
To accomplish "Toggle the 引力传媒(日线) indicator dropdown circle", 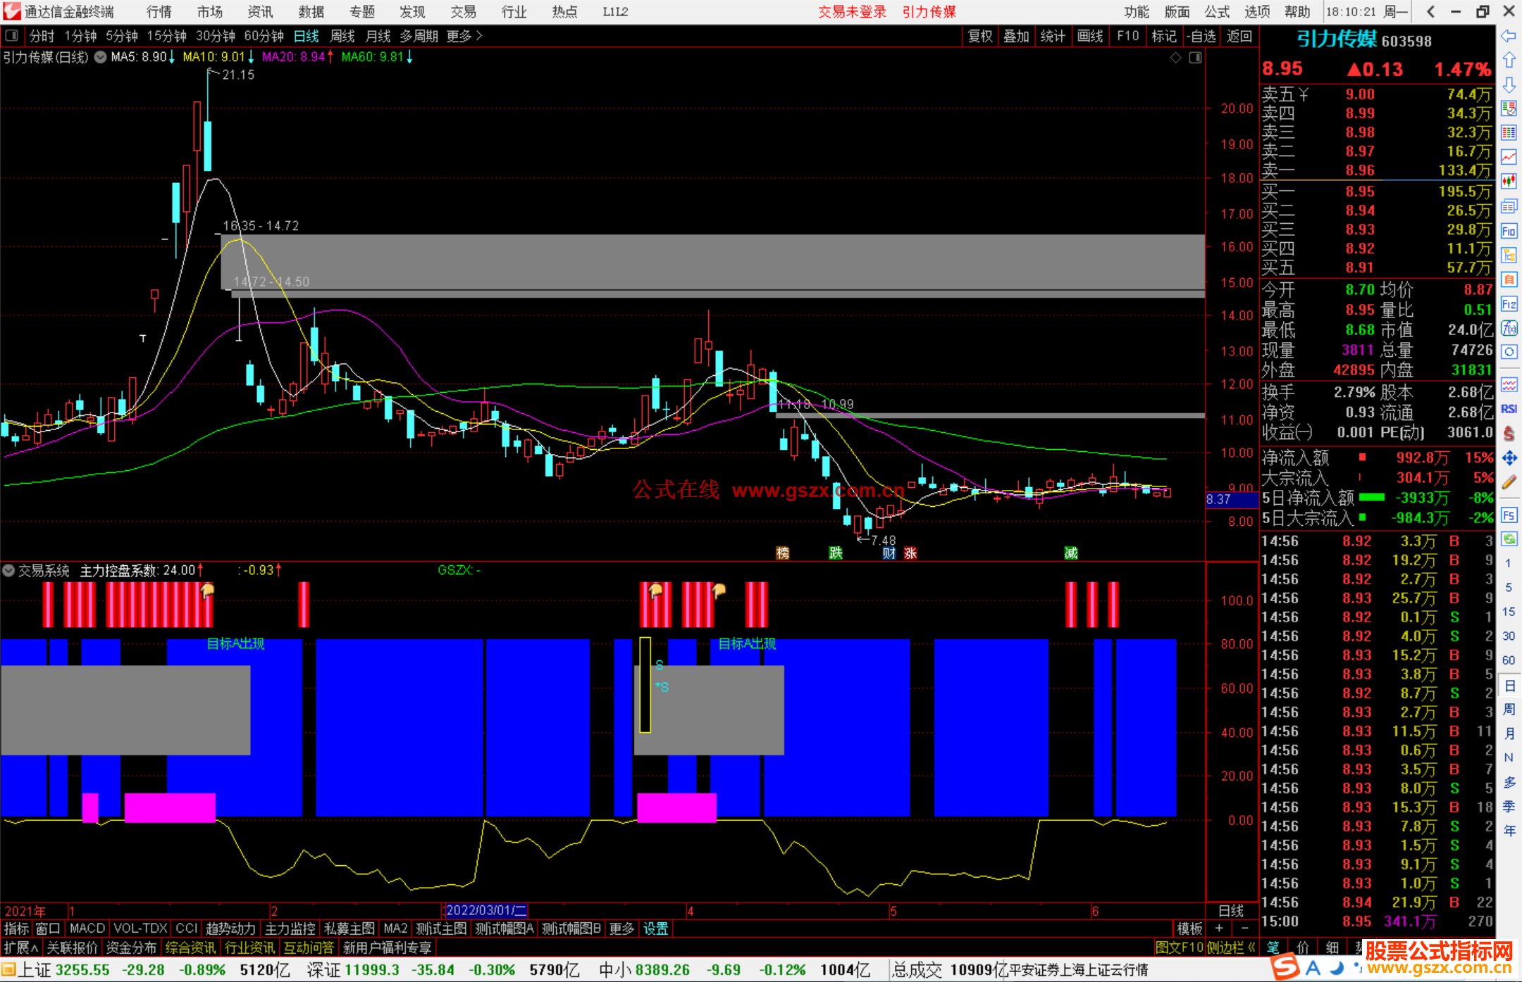I will [101, 58].
